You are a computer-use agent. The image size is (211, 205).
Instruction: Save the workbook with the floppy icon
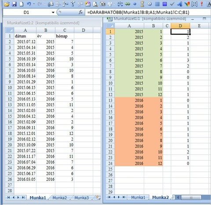[x=14, y=4]
